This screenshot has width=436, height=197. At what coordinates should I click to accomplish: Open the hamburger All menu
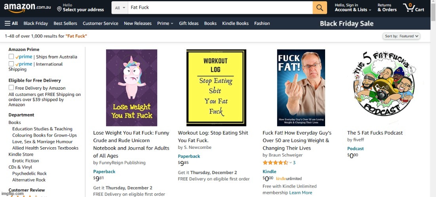click(11, 23)
